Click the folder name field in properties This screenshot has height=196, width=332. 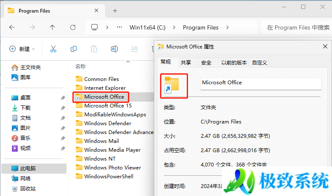(261, 83)
